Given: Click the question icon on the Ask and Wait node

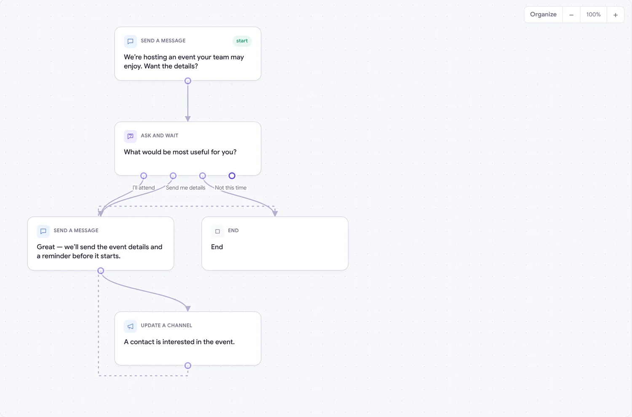Looking at the screenshot, I should (130, 136).
